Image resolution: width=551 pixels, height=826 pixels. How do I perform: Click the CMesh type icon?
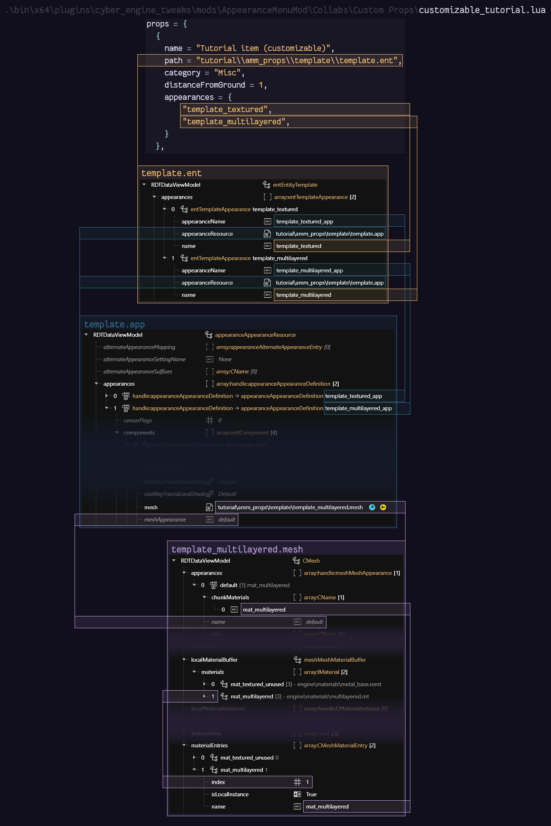click(296, 561)
